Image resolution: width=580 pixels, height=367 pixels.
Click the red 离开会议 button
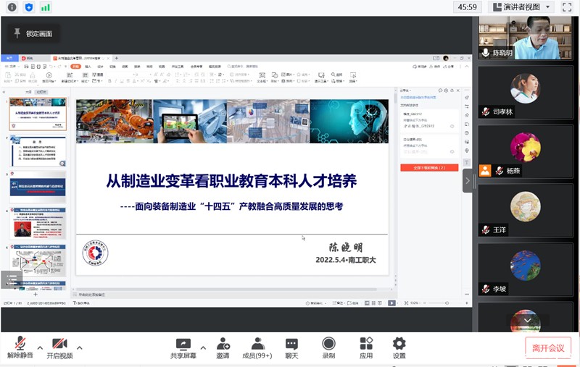coord(547,348)
